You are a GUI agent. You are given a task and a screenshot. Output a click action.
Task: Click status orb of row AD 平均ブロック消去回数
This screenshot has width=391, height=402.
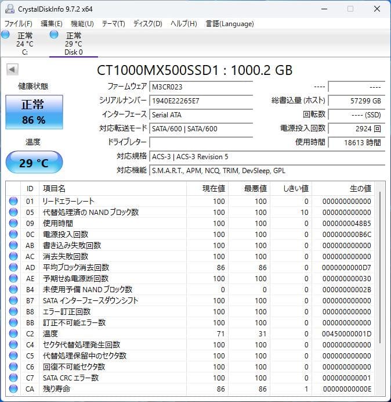[x=13, y=267]
